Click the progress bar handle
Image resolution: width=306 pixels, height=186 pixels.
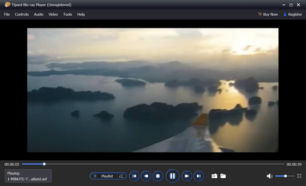[44, 164]
